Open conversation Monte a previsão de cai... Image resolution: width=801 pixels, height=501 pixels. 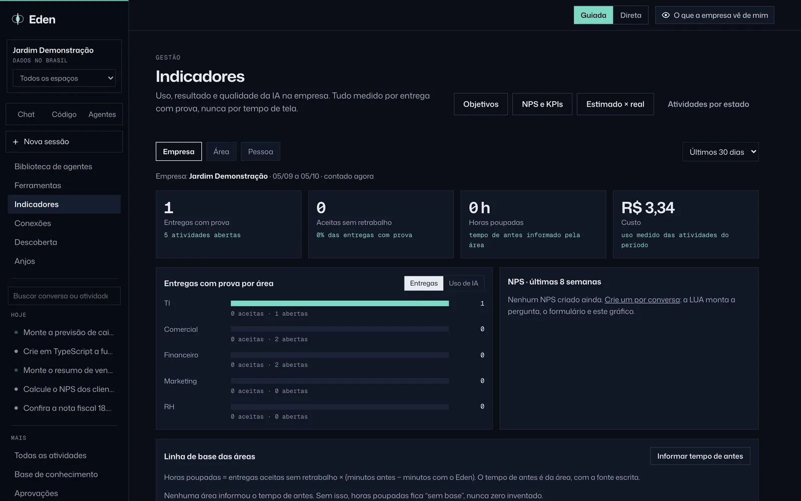[x=64, y=333]
